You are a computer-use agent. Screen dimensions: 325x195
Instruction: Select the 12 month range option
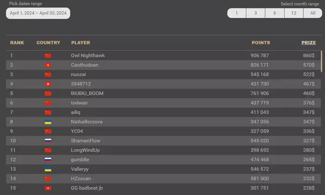293,13
